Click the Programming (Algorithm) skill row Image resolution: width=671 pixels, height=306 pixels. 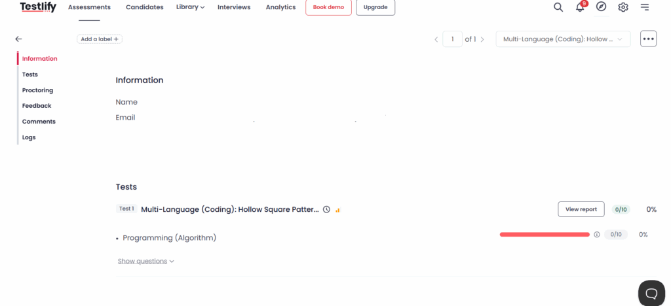click(170, 238)
